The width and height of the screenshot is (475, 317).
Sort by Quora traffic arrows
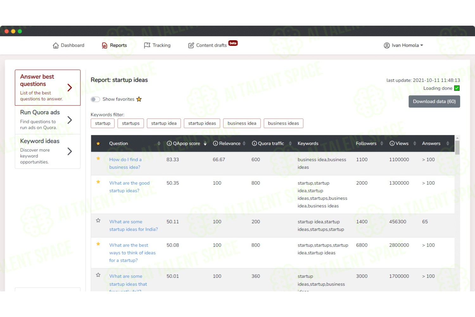pos(290,144)
